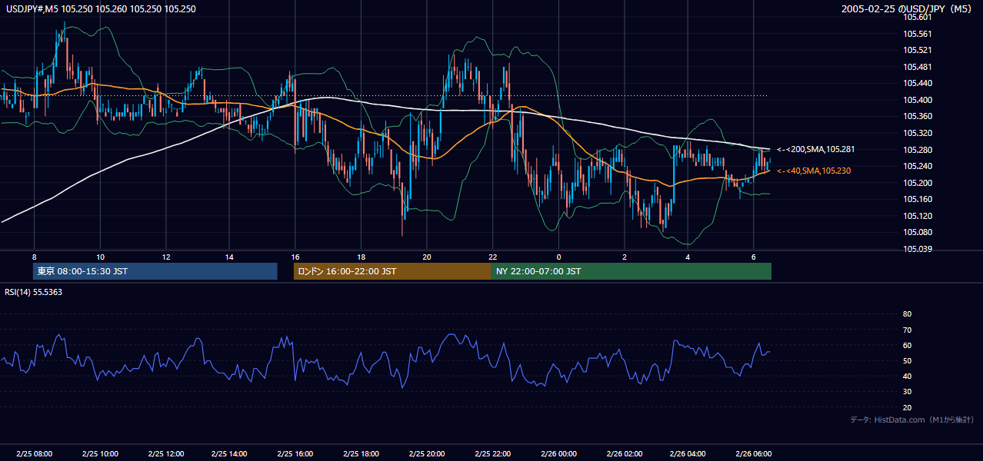Image resolution: width=983 pixels, height=461 pixels.
Task: Click price scale value 105.440
Action: (917, 84)
